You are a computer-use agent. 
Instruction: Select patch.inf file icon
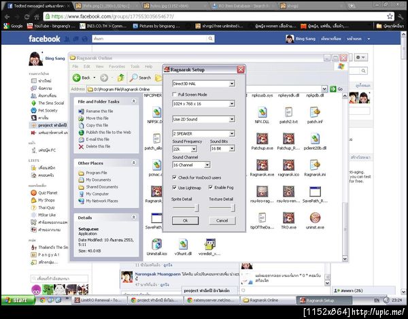[x=315, y=112]
